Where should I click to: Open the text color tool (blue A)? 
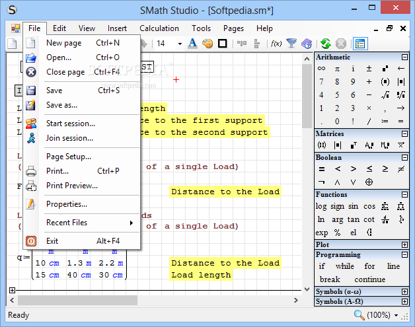192,44
